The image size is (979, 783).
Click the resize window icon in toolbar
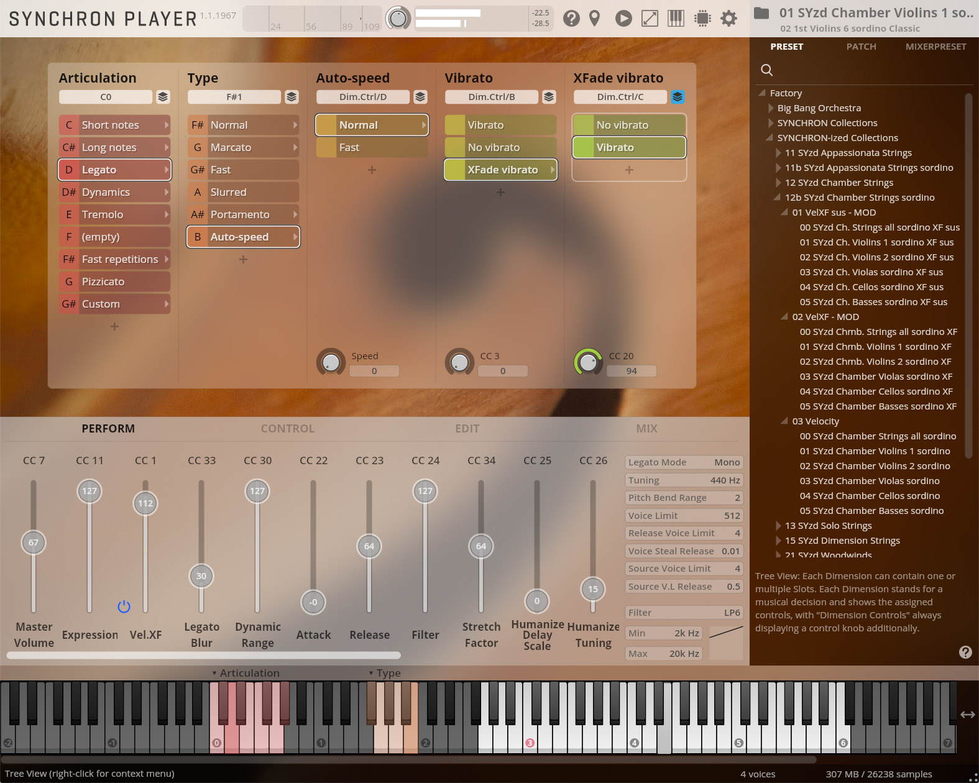650,19
